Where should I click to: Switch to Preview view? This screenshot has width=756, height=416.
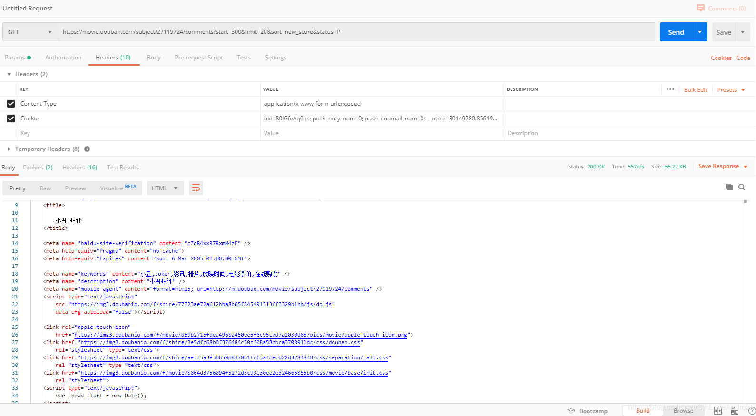click(x=76, y=188)
